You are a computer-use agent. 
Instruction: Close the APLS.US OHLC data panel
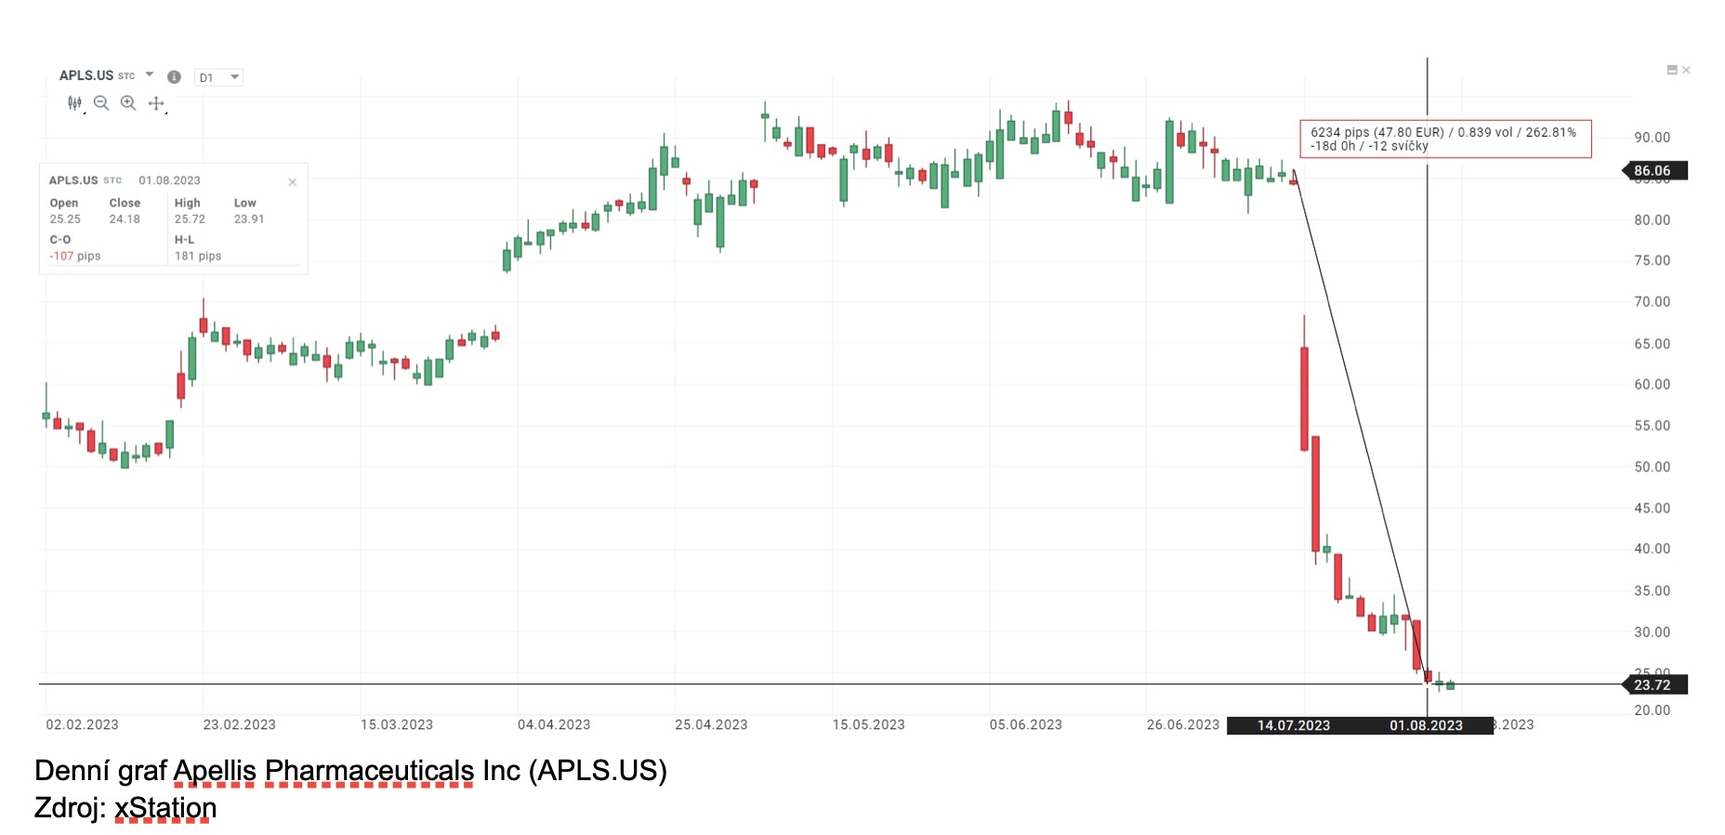[x=292, y=180]
